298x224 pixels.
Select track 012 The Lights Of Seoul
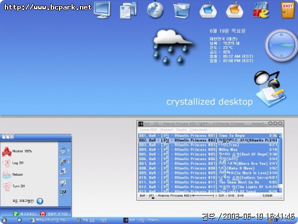coord(208,187)
